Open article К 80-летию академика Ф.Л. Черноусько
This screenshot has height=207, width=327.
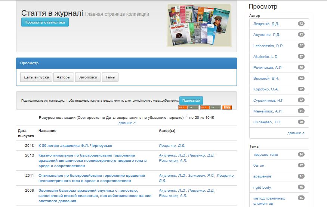tap(75, 145)
